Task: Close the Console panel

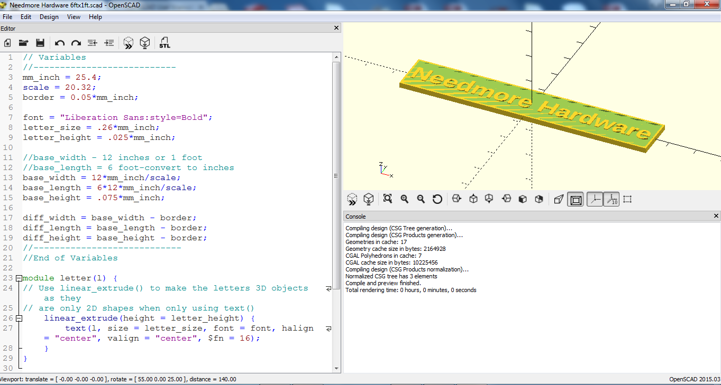Action: [716, 216]
